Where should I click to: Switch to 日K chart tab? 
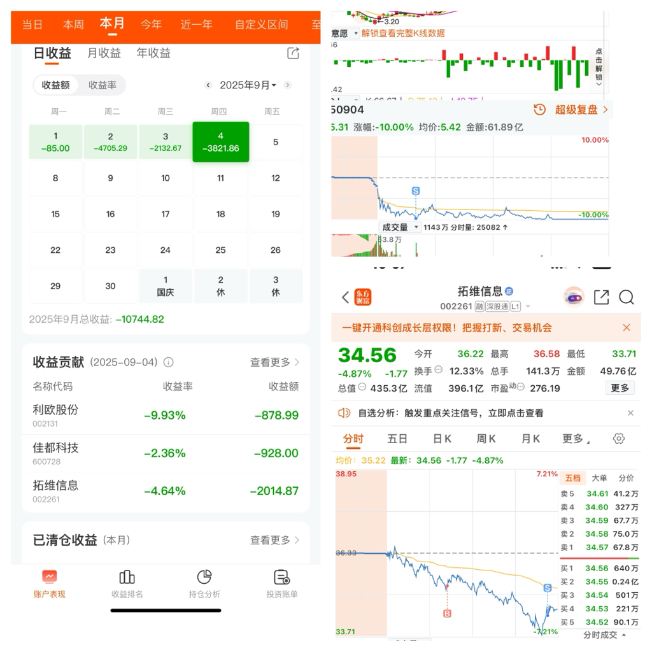click(x=442, y=439)
